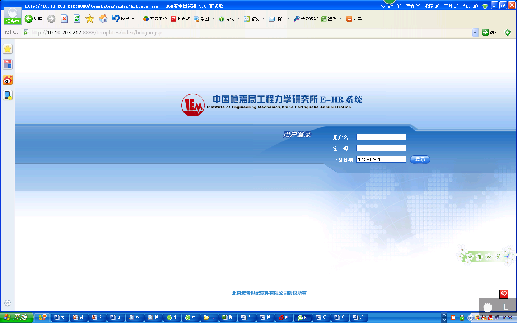Click the IEM institute logo
517x323 pixels.
[x=193, y=105]
